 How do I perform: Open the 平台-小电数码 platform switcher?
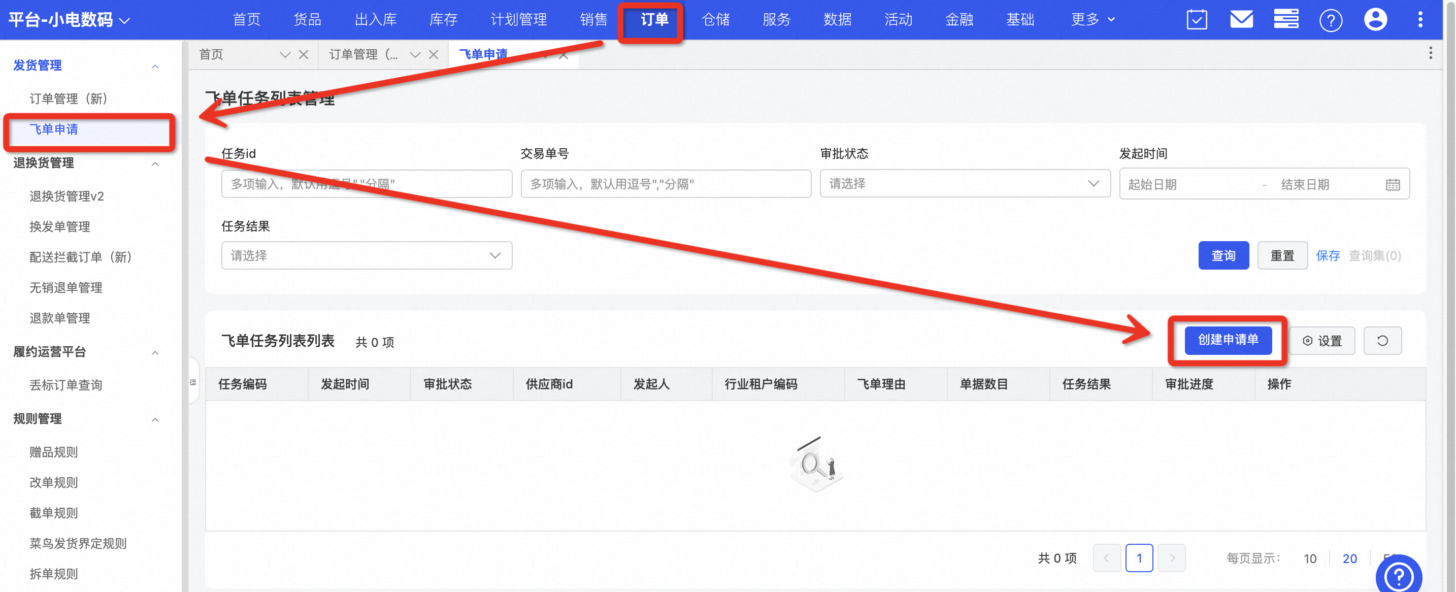pos(69,20)
